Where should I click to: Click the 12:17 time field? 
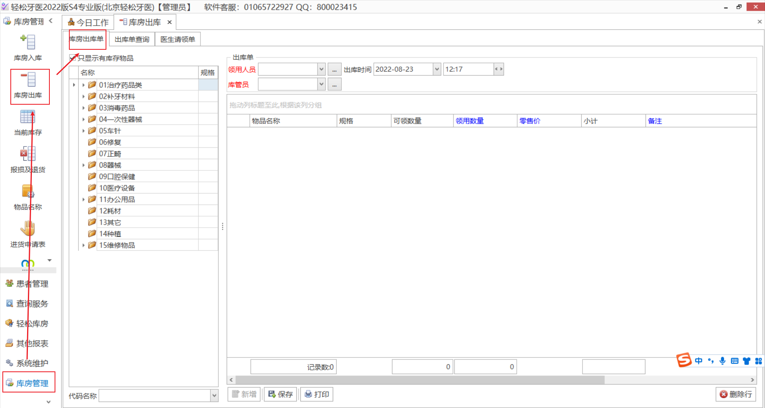click(468, 69)
